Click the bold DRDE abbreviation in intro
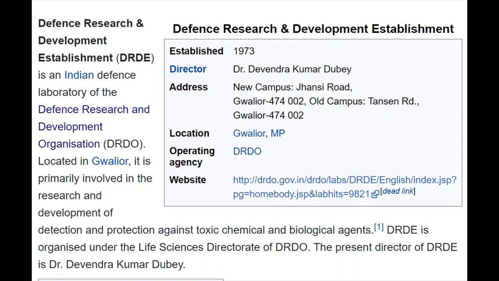Viewport: 499px width, 281px height. [x=135, y=58]
